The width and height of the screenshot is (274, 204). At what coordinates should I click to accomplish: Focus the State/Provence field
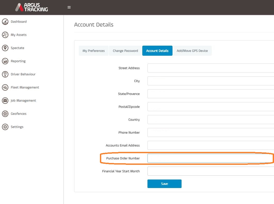[210, 94]
